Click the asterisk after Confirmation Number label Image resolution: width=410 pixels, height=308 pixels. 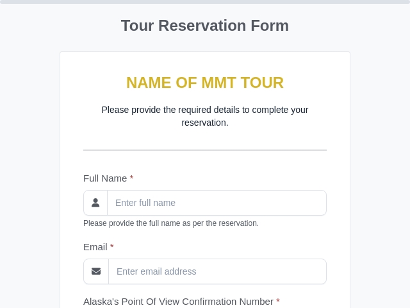[277, 301]
